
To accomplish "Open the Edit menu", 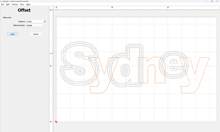I will (x=8, y=4).
